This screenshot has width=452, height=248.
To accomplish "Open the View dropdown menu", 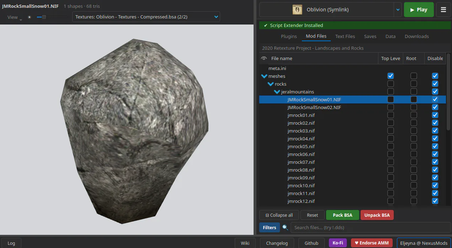I will click(x=15, y=17).
